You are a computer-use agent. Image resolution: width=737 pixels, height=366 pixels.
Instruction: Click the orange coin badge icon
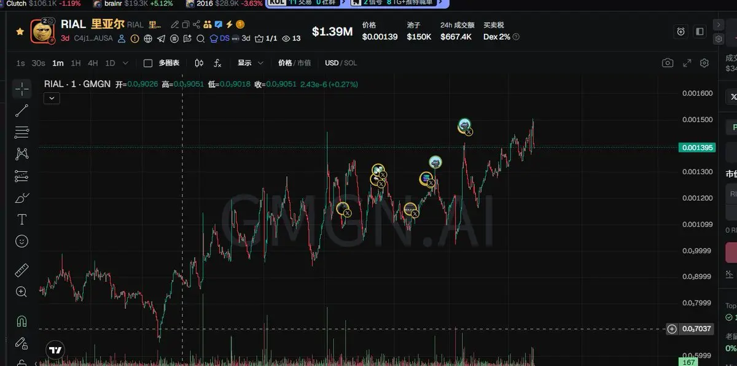(240, 25)
